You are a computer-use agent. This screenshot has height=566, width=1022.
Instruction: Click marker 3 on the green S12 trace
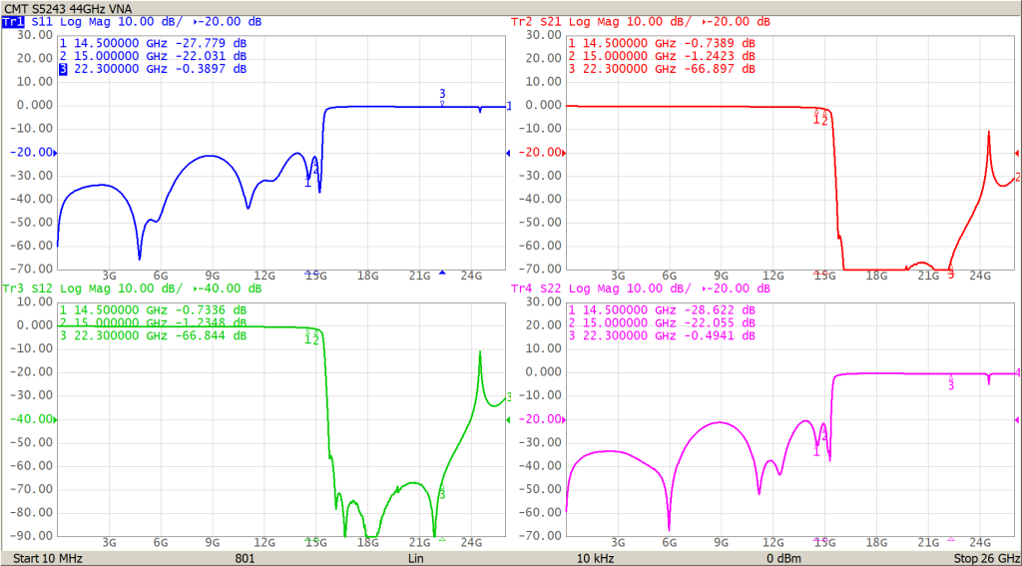coord(442,491)
